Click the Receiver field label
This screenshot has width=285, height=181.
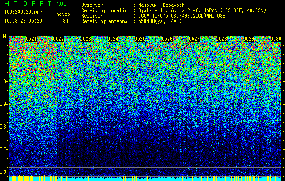[92, 16]
